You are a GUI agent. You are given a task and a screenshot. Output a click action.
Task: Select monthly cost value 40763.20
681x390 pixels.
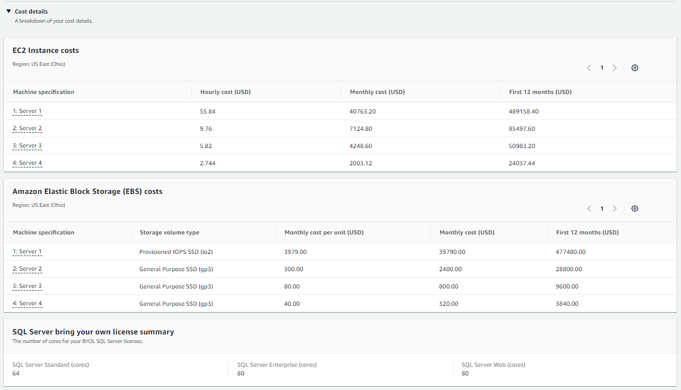coord(363,111)
